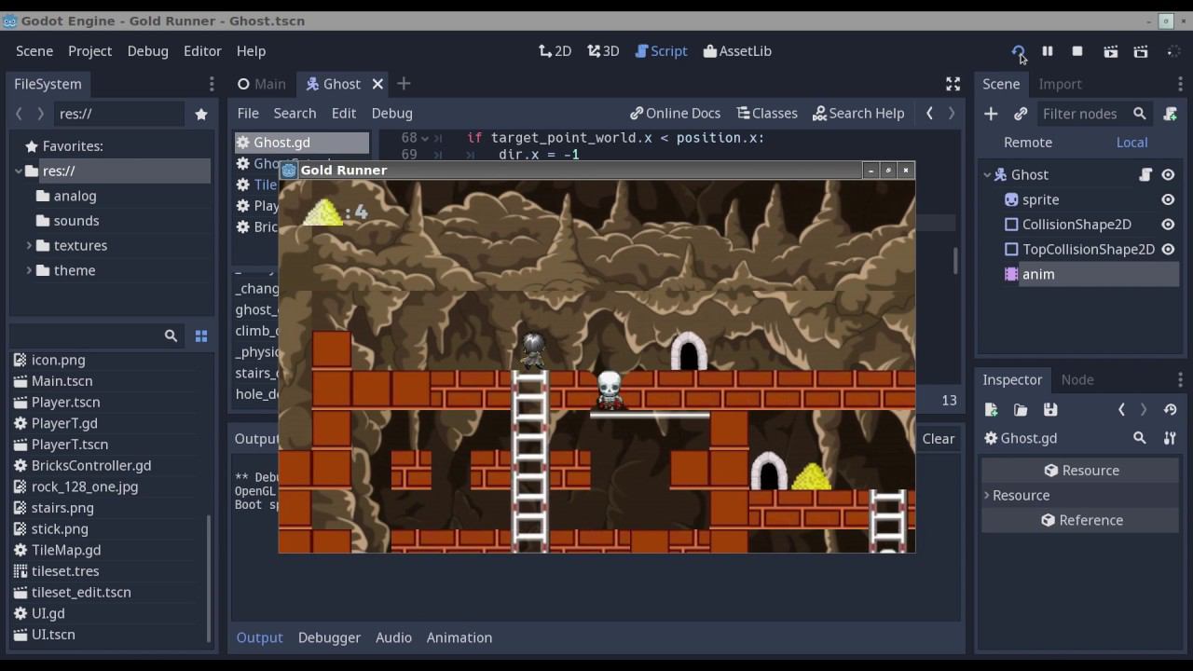
Task: Collapse the Ghost node tree
Action: pos(988,174)
